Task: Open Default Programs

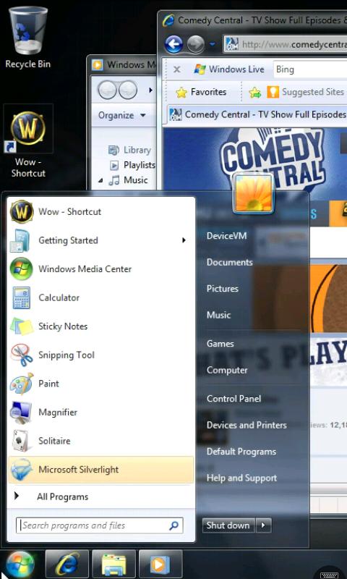Action: point(241,452)
